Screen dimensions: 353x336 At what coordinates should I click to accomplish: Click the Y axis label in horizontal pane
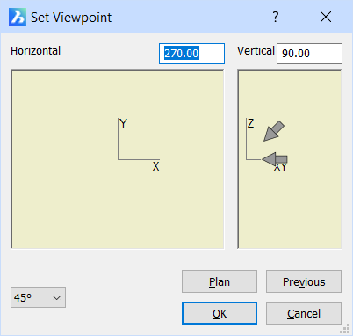pos(124,123)
